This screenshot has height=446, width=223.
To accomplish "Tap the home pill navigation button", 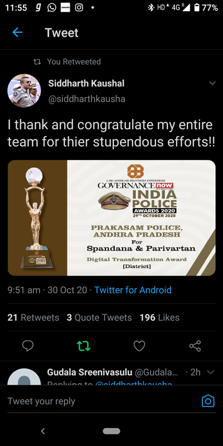I will pyautogui.click(x=111, y=431).
